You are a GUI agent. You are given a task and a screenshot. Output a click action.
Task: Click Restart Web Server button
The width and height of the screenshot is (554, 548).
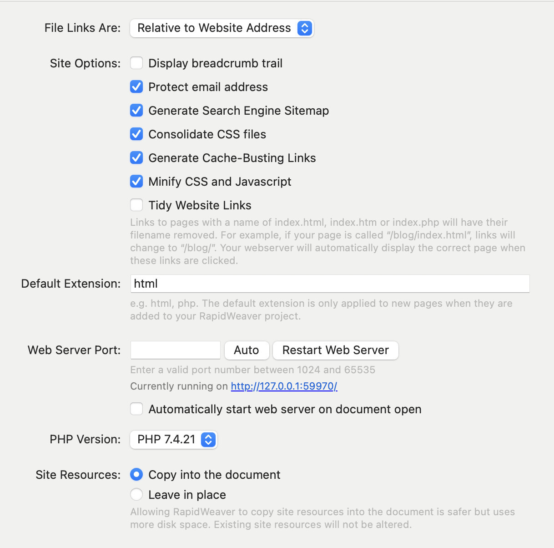click(x=335, y=350)
